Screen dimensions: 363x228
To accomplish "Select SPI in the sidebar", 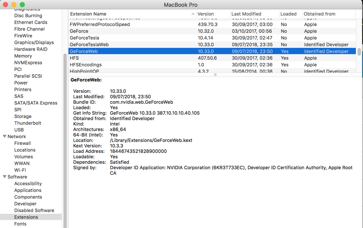I will (18, 110).
